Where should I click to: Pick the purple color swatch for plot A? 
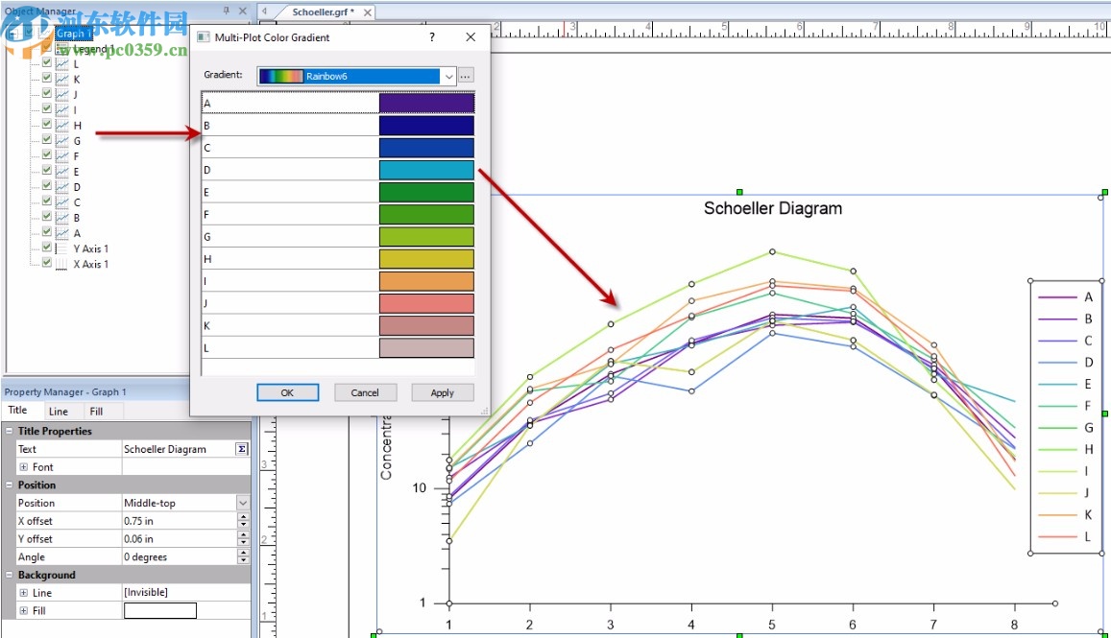(426, 102)
